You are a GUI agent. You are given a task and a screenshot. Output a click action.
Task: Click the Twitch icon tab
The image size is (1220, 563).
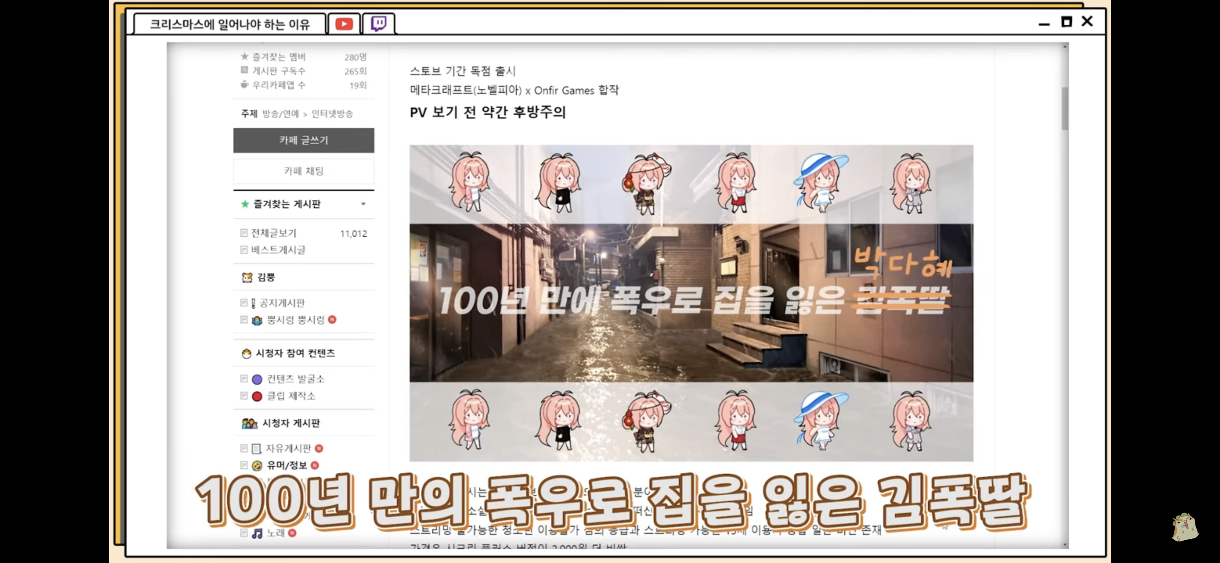coord(379,24)
